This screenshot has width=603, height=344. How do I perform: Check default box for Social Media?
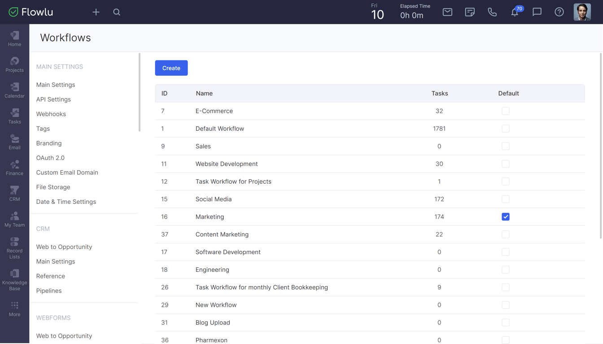(x=506, y=199)
